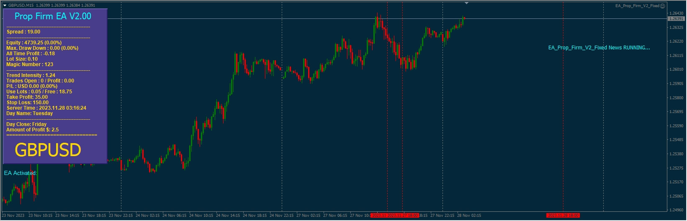Image resolution: width=687 pixels, height=221 pixels.
Task: Click the chart shift triangle marker
Action: click(x=467, y=3)
